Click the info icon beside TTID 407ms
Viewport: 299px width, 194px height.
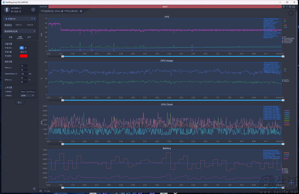[62, 11]
